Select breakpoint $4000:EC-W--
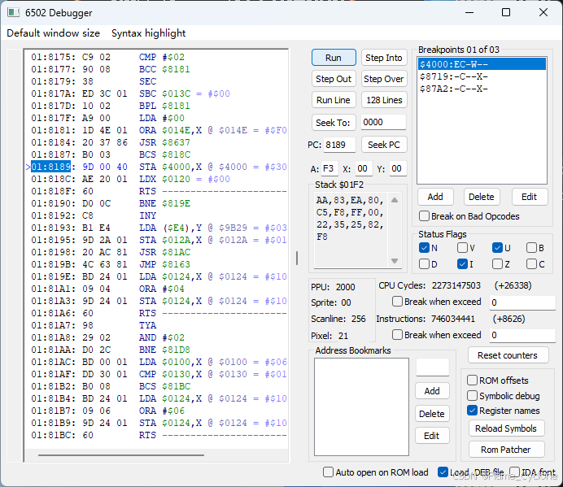The width and height of the screenshot is (563, 487). pyautogui.click(x=482, y=64)
